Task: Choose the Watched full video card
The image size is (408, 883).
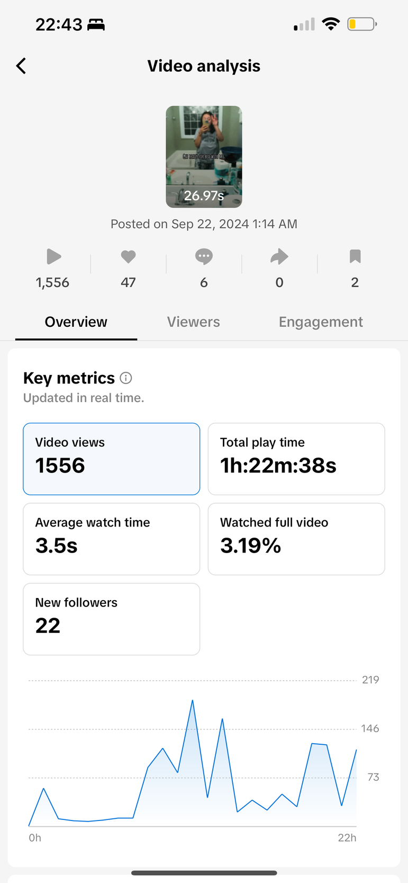Action: [x=296, y=539]
